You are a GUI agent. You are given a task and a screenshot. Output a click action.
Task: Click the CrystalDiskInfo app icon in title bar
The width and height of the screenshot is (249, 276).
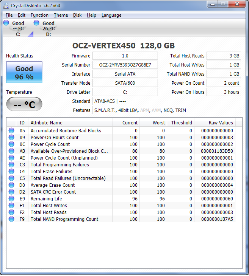tap(6, 5)
